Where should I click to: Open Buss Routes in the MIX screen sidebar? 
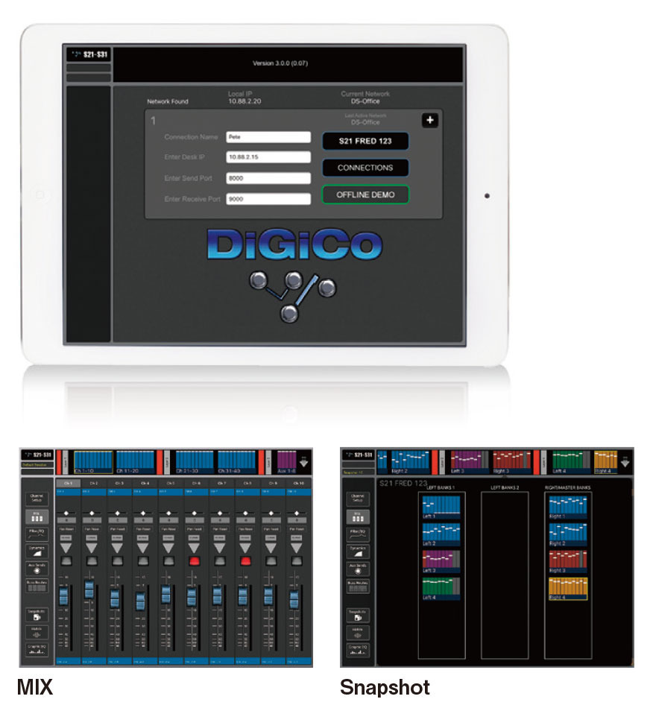[37, 586]
